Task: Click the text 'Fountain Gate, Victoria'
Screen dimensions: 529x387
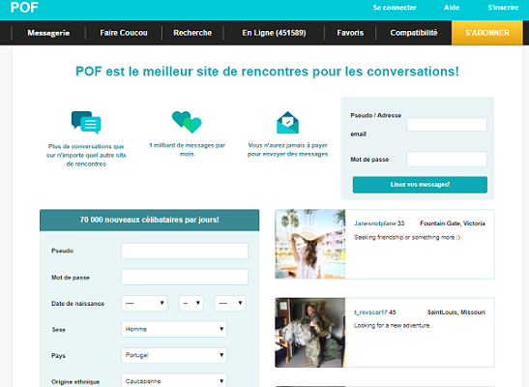Action: coord(453,223)
